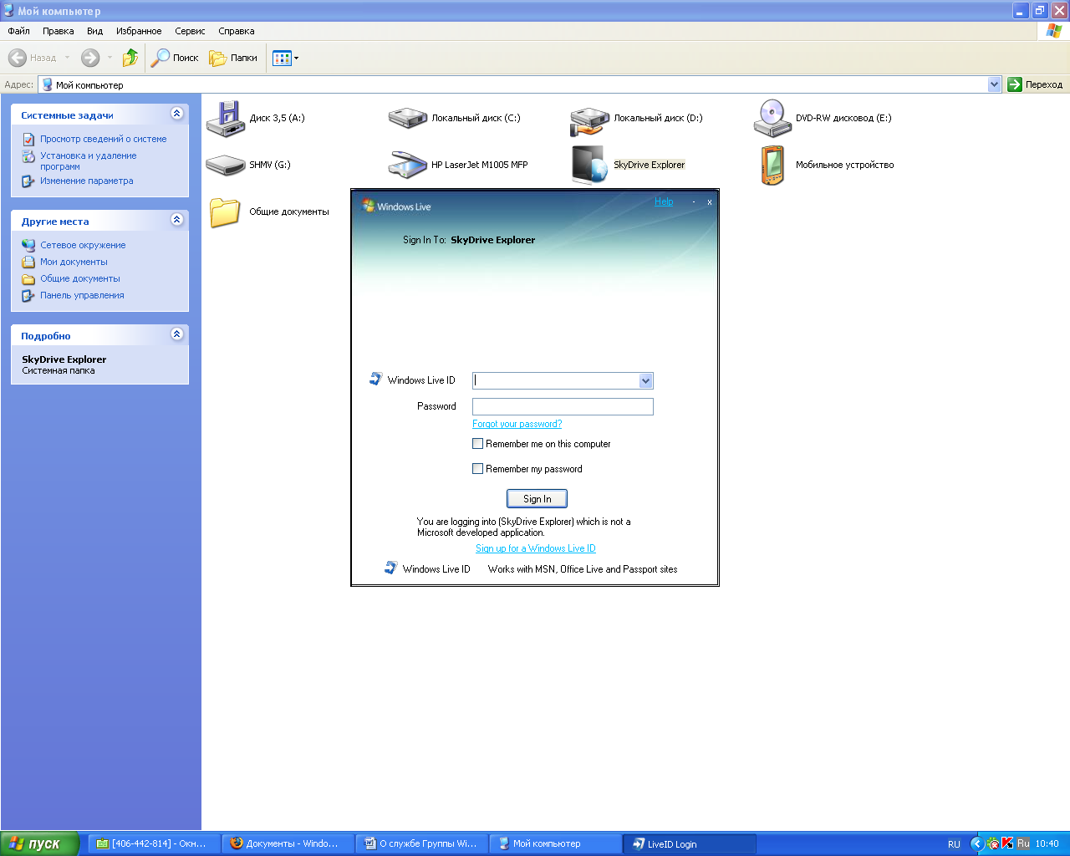Open the Справка menu
The width and height of the screenshot is (1070, 856).
237,31
